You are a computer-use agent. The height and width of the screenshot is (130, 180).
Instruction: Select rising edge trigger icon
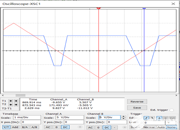coord(146,118)
